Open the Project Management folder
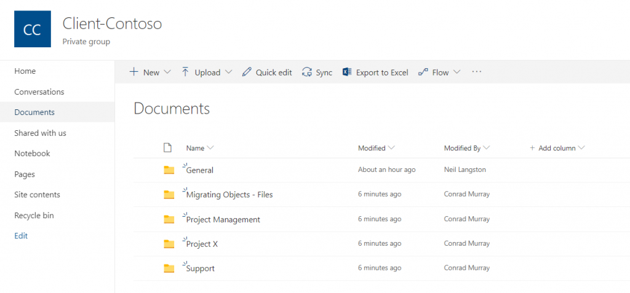Screen dimensions: 630x293 (223, 219)
